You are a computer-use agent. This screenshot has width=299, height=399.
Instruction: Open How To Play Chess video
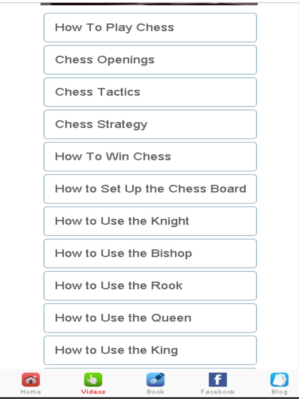click(x=150, y=28)
